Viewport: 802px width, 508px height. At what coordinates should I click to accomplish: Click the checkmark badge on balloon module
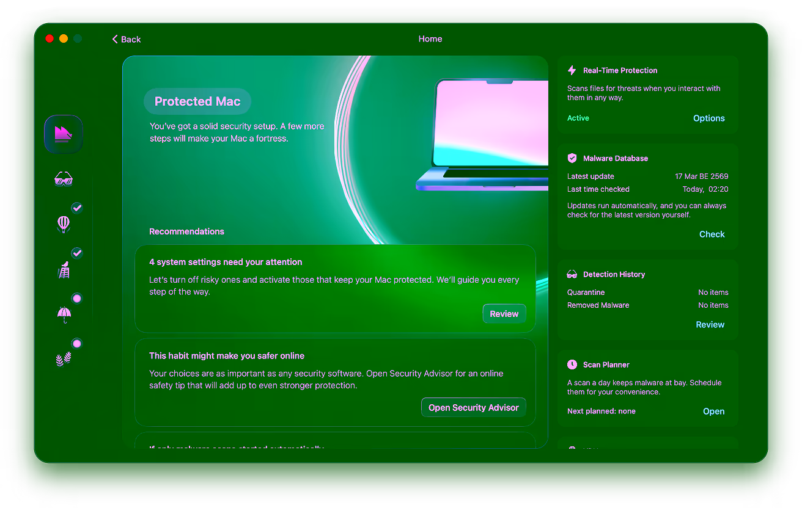(77, 208)
